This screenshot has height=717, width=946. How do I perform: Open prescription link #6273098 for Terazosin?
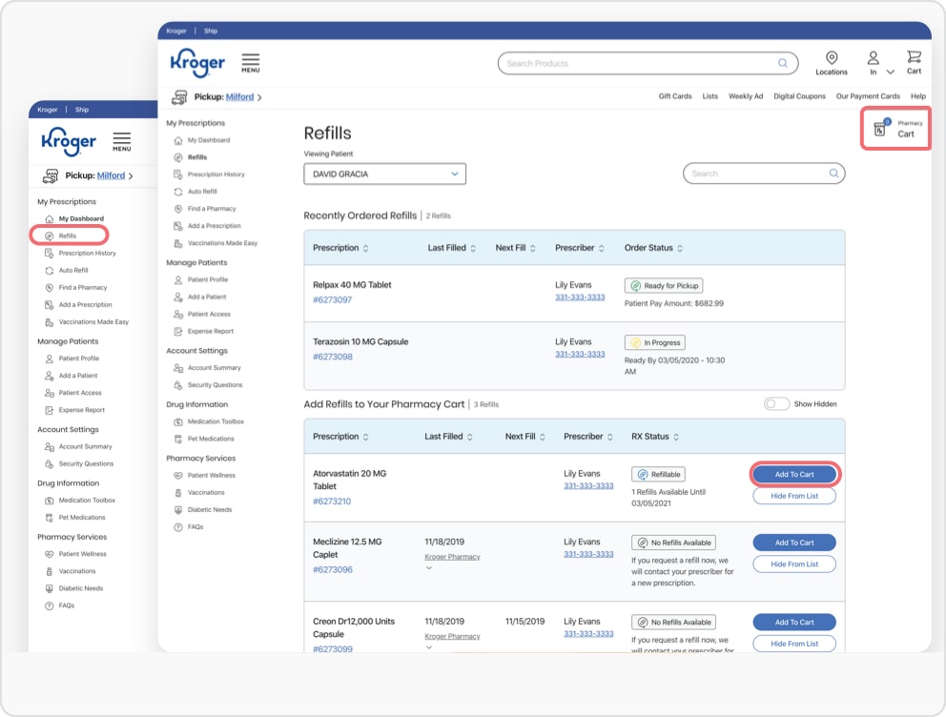click(333, 357)
